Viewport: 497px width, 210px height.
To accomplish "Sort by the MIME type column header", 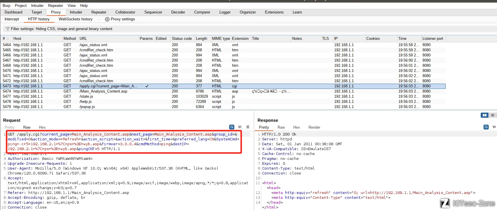I will 221,39.
